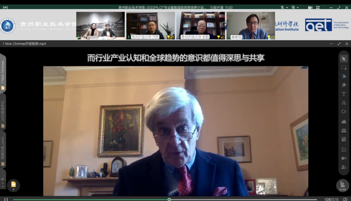The height and width of the screenshot is (201, 351).
Task: Pick the pen drawing tool
Action: point(344,76)
